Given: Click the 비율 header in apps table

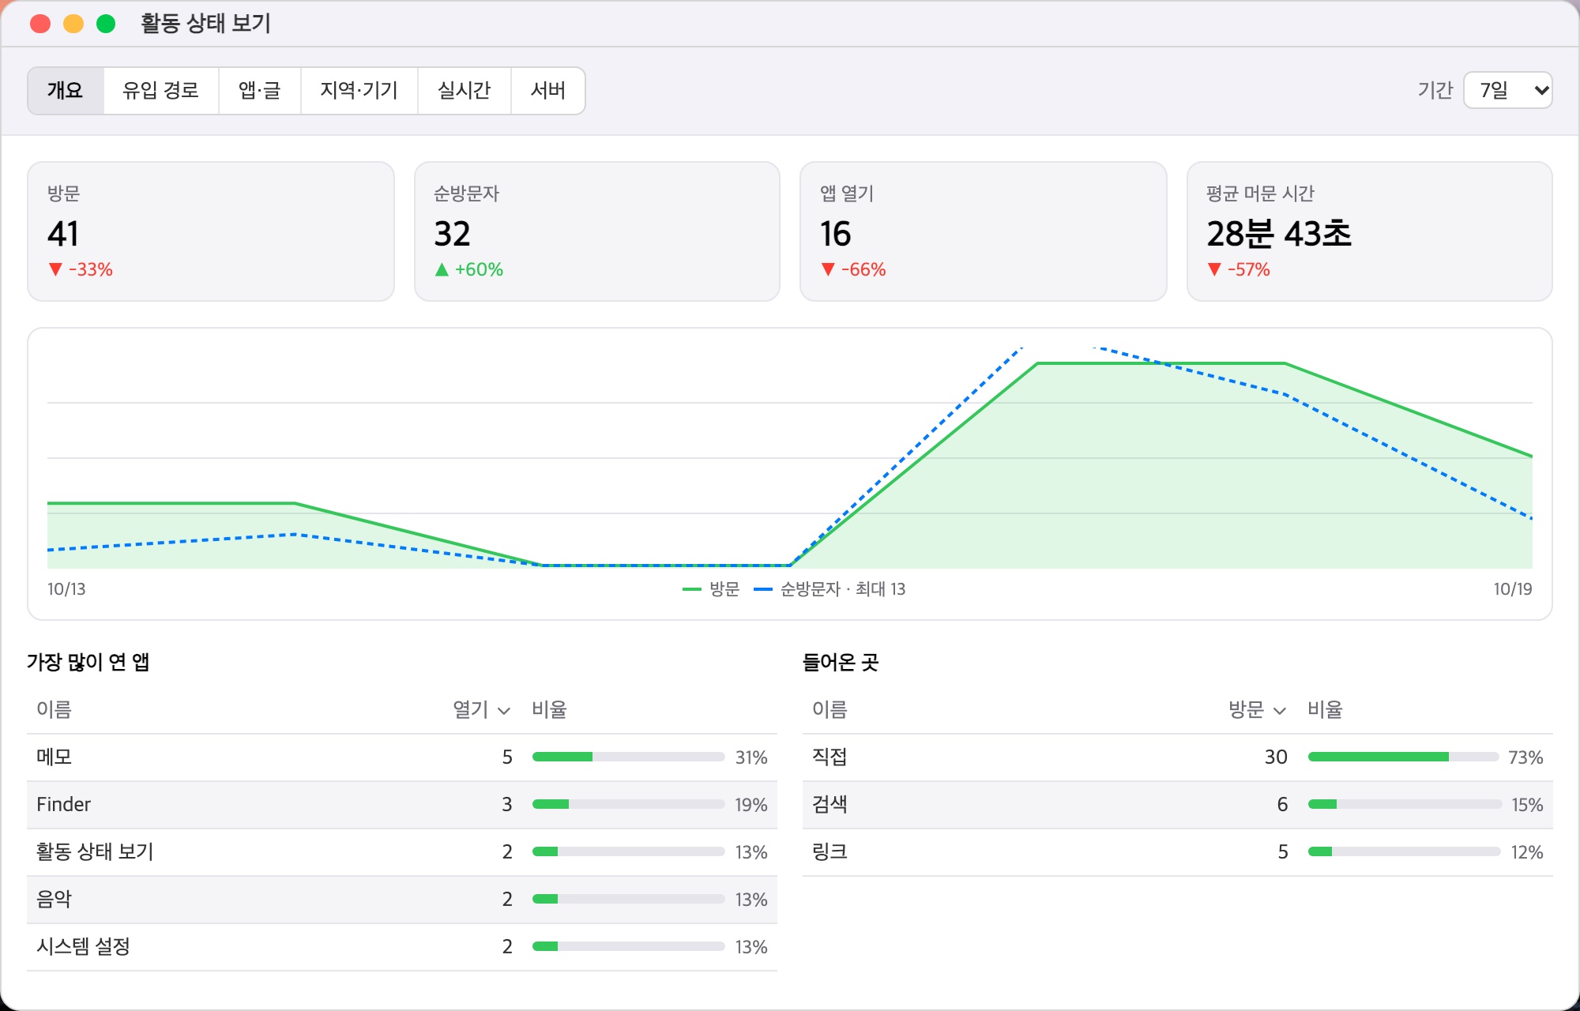Looking at the screenshot, I should coord(550,709).
